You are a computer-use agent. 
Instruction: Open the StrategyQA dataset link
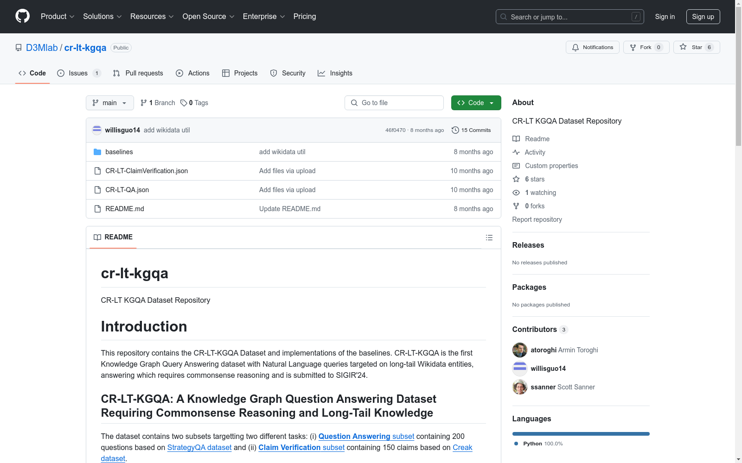click(x=199, y=447)
